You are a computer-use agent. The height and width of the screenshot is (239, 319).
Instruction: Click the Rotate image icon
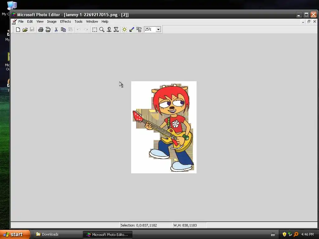(x=139, y=30)
